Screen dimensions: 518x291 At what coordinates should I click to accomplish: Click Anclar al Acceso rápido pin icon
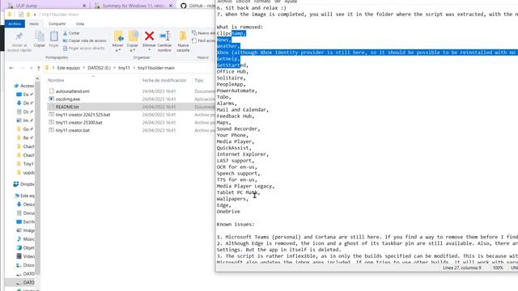[x=19, y=36]
